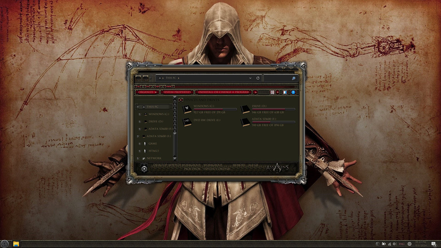441x248 pixels.
Task: Click Uninstall or Change a Program
Action: coord(223,92)
